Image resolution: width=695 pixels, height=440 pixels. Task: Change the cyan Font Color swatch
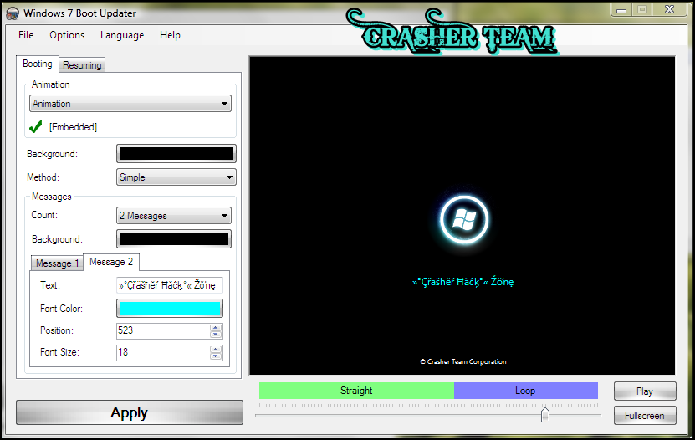[169, 309]
